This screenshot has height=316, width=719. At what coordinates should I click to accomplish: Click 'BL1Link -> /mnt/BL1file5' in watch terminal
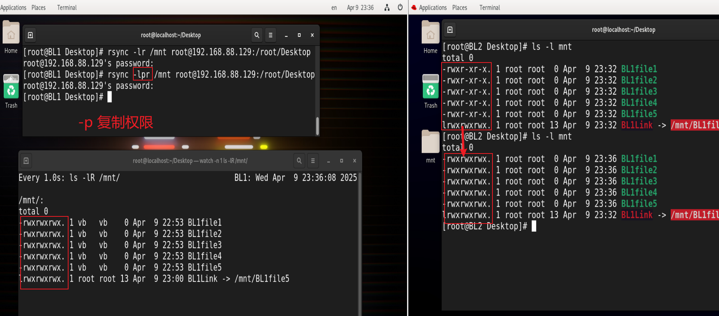239,279
